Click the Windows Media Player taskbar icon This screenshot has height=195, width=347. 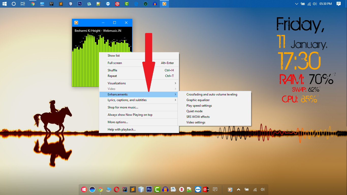tap(164, 4)
